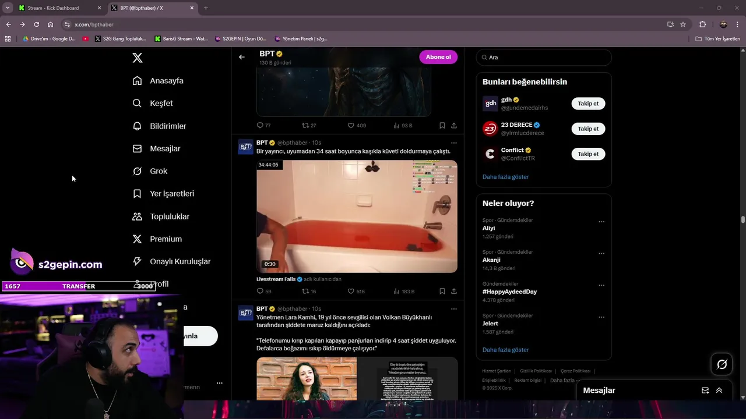Open more menu on bathtub post

(x=453, y=143)
